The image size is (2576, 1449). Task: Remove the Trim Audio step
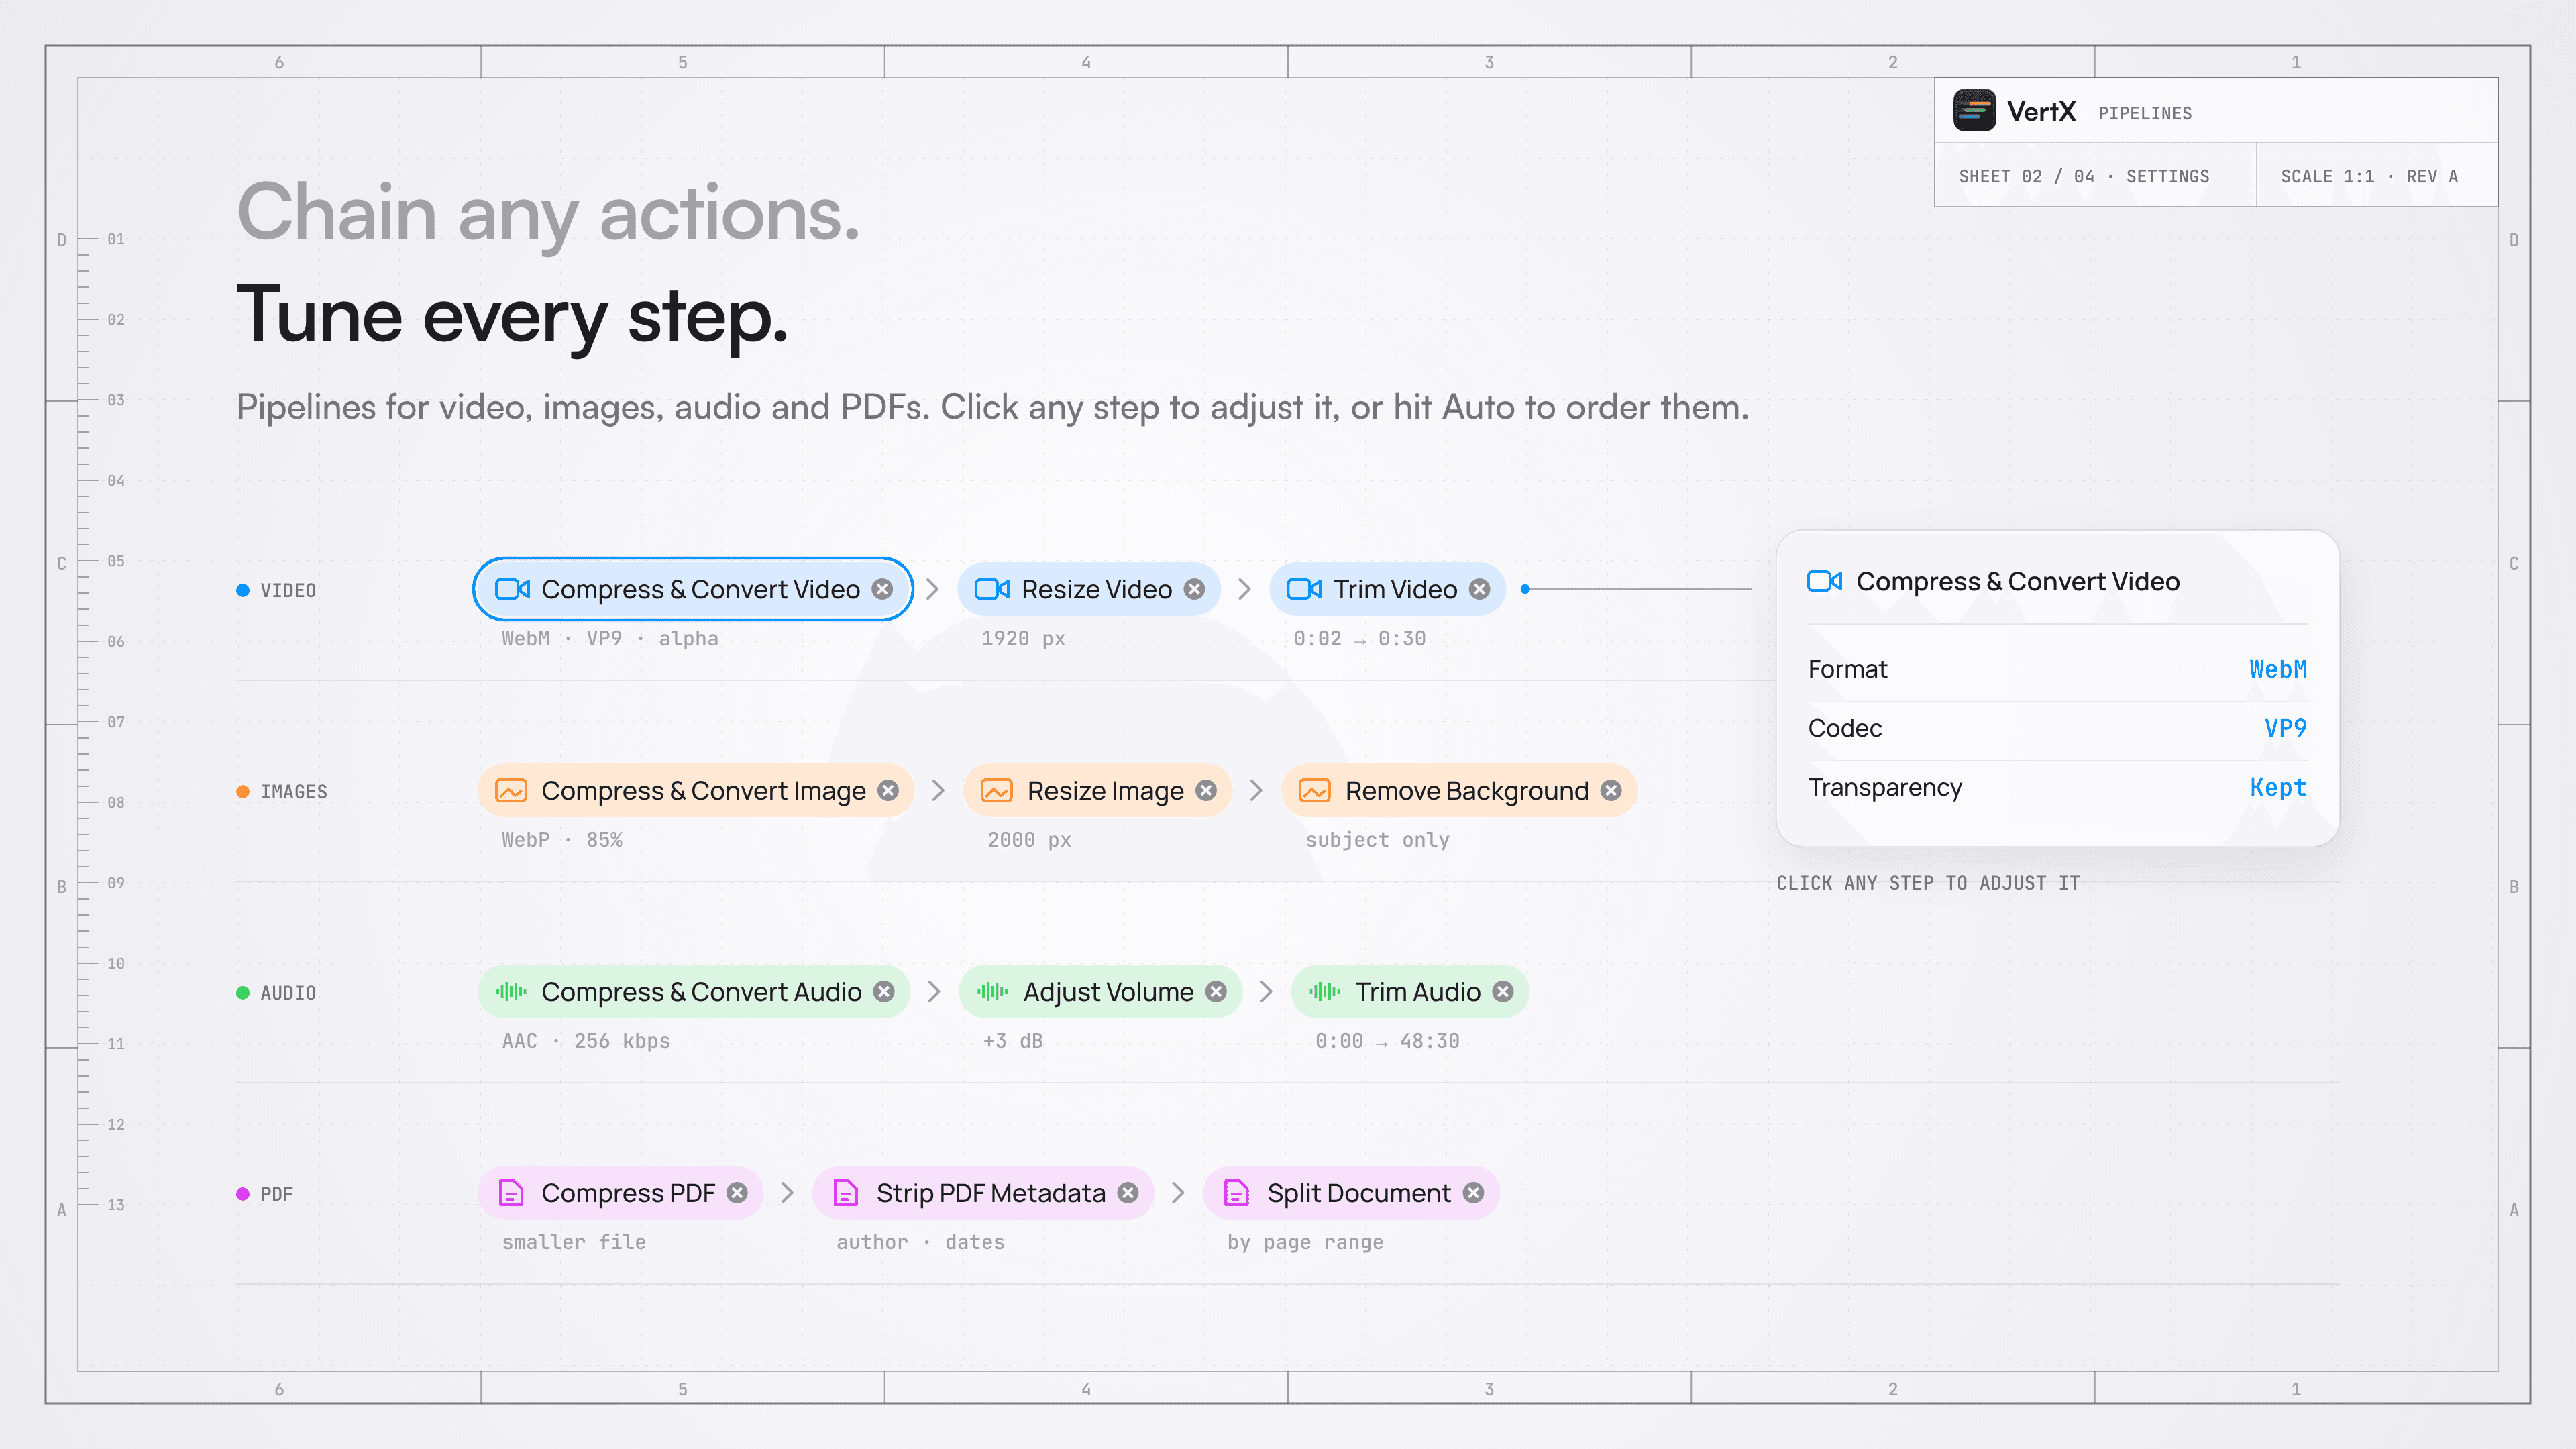point(1503,991)
